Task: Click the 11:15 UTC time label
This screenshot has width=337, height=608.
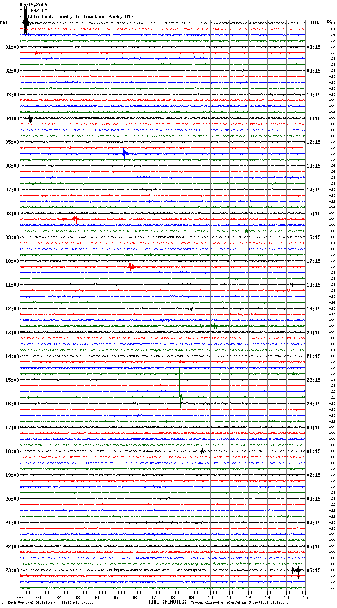Action: click(x=314, y=119)
